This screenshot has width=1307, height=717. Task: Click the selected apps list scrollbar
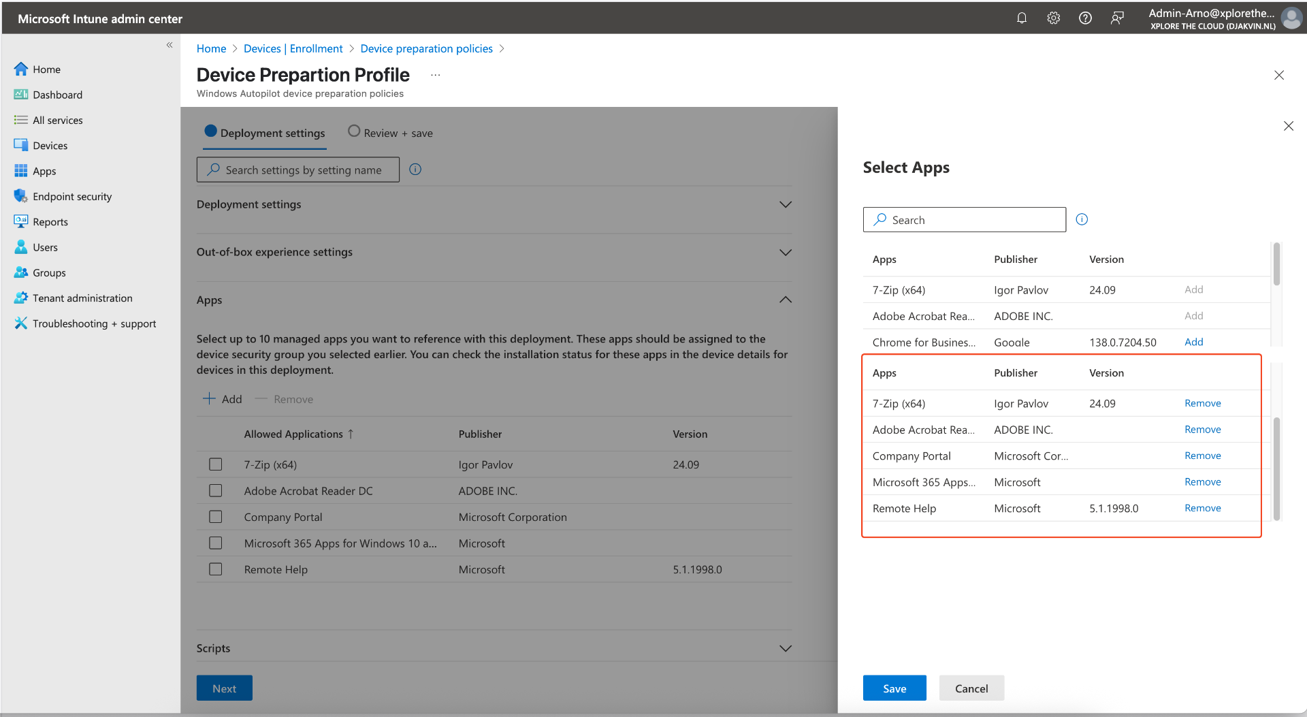click(x=1276, y=468)
